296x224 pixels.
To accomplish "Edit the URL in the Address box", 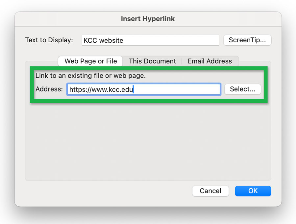I will point(143,89).
